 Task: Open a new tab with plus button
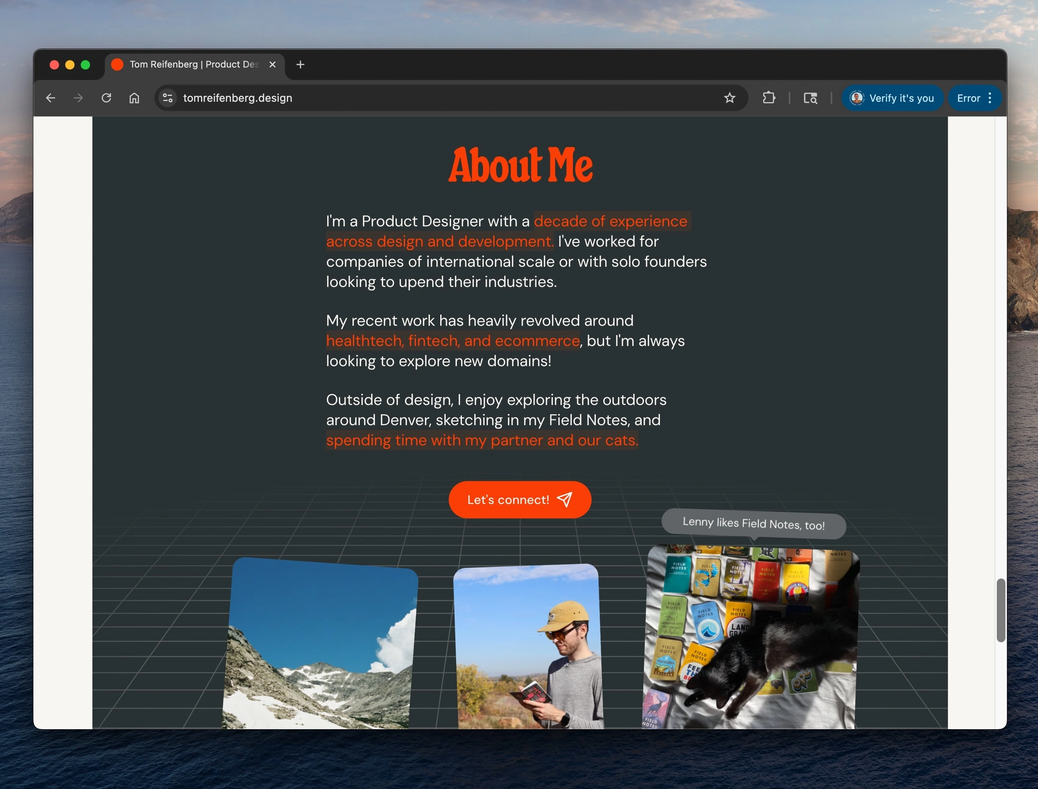coord(300,64)
